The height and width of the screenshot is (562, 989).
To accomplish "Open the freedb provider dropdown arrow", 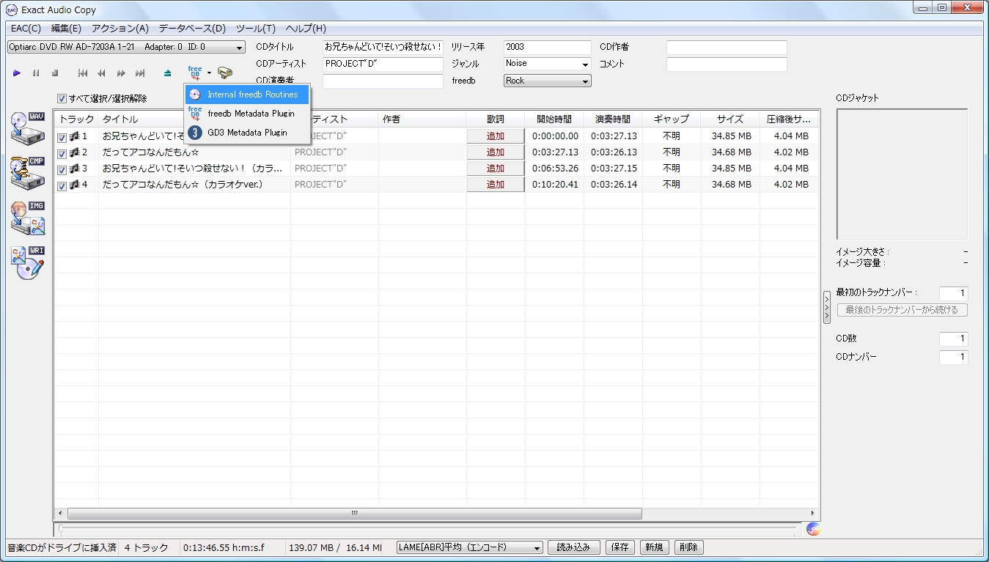I will pos(209,73).
